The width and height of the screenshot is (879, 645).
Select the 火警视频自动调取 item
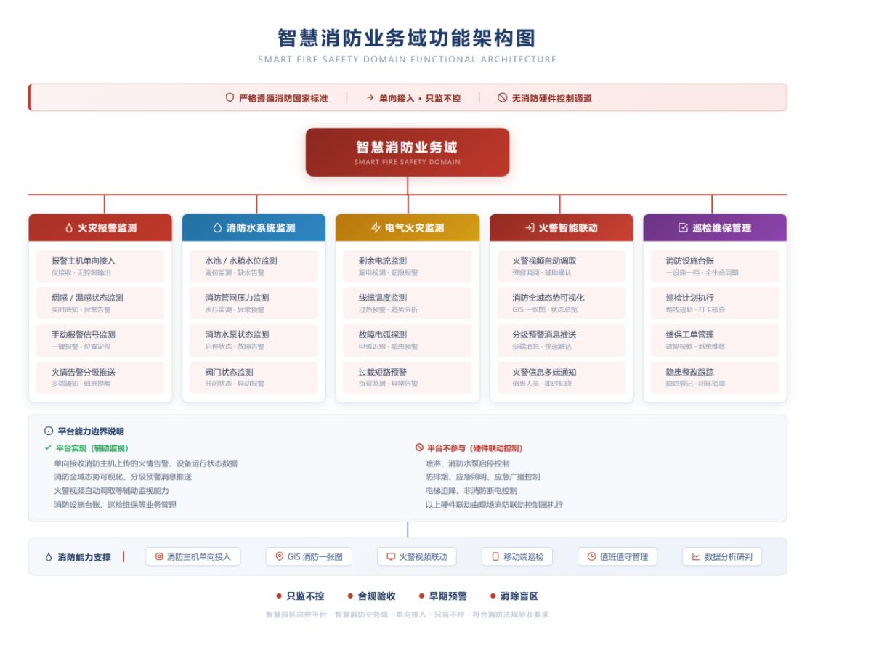point(562,266)
